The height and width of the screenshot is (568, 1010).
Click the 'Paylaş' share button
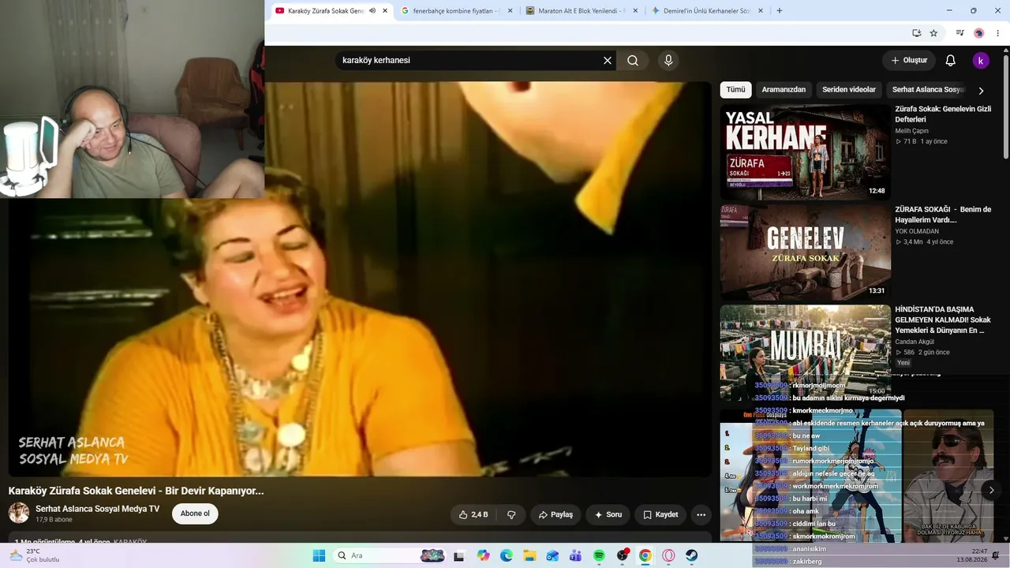coord(555,514)
